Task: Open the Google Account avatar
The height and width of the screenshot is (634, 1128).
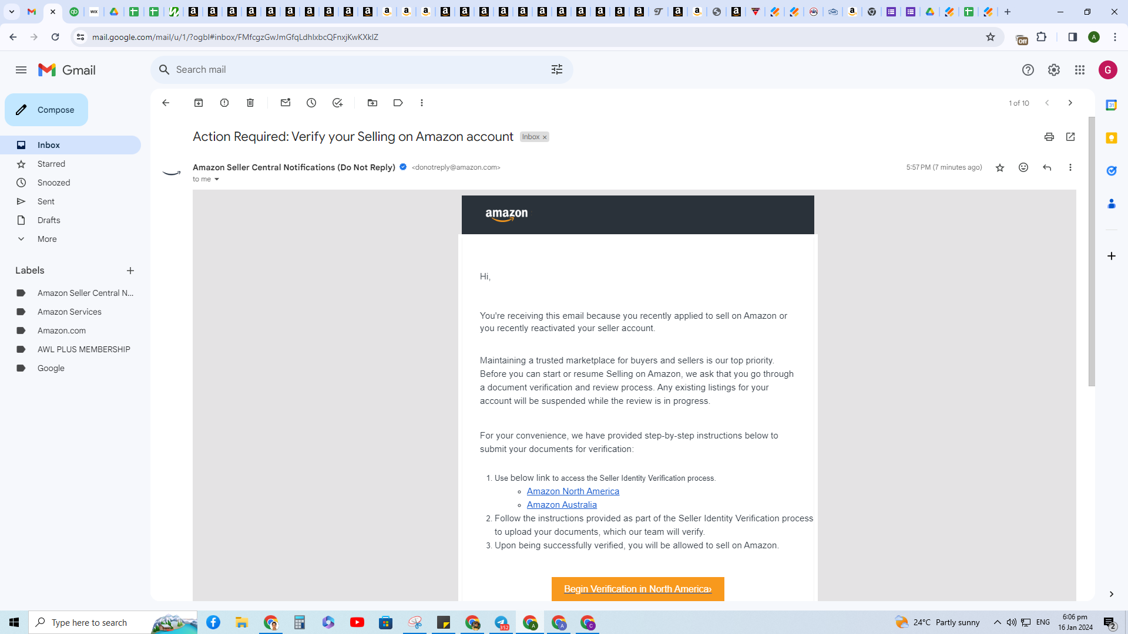Action: [1108, 70]
